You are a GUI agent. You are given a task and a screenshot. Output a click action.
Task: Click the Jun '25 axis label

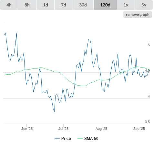click(27, 129)
